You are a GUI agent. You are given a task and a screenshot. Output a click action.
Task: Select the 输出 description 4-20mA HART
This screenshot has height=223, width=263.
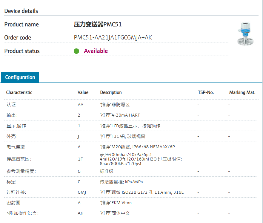120,115
